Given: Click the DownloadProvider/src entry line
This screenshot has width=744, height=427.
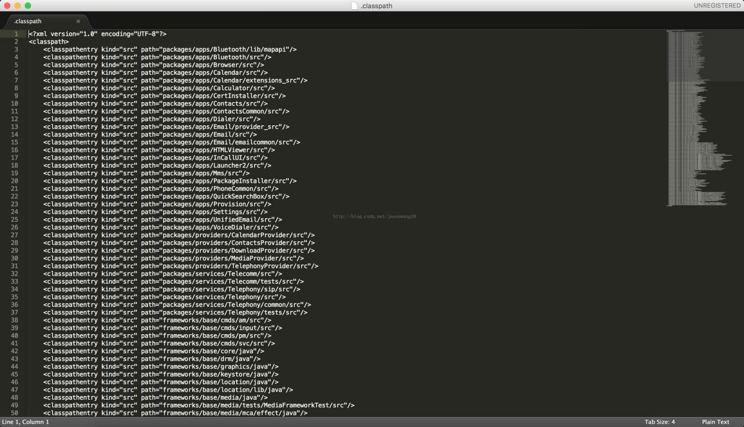Looking at the screenshot, I should point(179,251).
